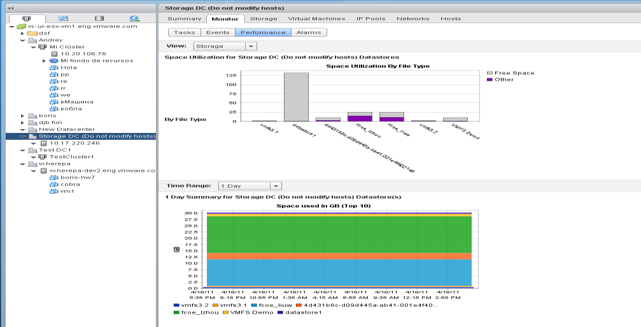
Task: Click the VM icon next to cobra
Action: point(53,184)
